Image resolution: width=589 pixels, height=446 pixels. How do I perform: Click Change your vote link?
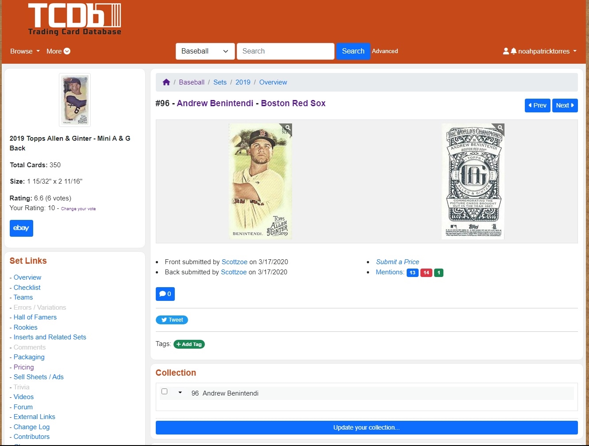(x=78, y=209)
